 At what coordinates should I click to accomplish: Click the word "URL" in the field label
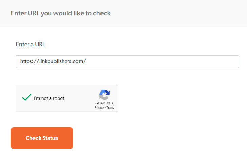[x=39, y=44]
